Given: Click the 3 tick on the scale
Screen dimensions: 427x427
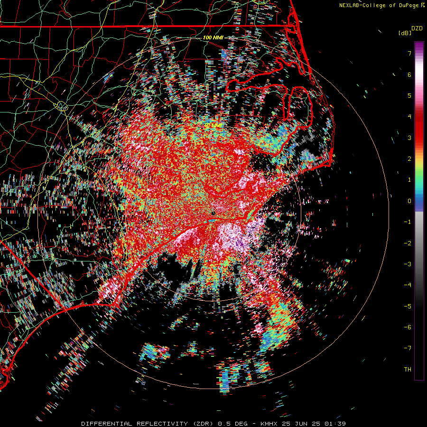Looking at the screenshot, I should coord(409,138).
